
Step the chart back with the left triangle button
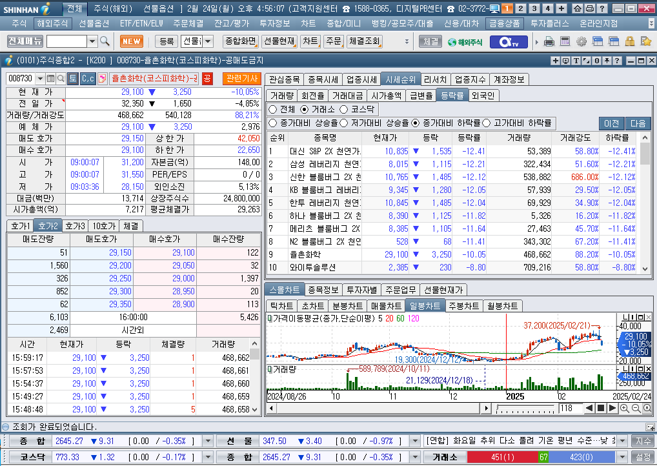[x=589, y=408]
